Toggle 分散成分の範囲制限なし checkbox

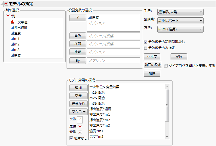point(145,42)
